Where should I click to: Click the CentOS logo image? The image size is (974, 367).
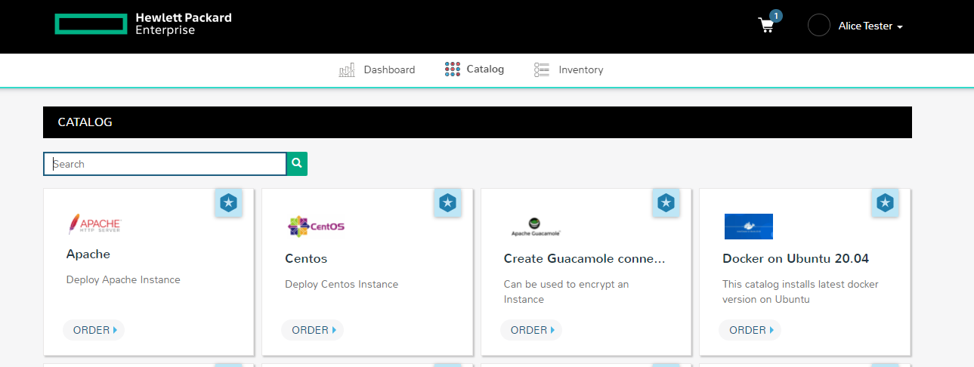[317, 226]
